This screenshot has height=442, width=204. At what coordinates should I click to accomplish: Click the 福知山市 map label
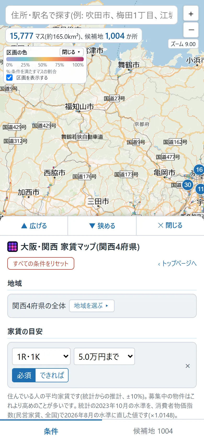click(79, 107)
